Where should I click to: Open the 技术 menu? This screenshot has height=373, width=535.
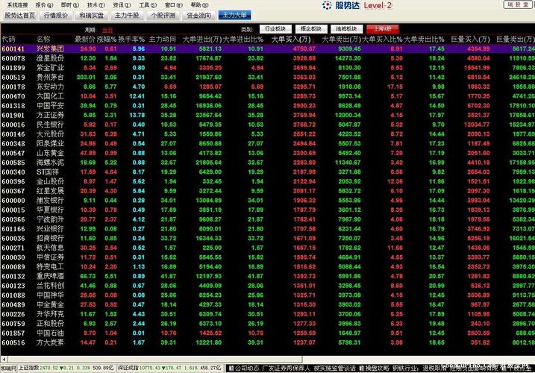(x=96, y=5)
